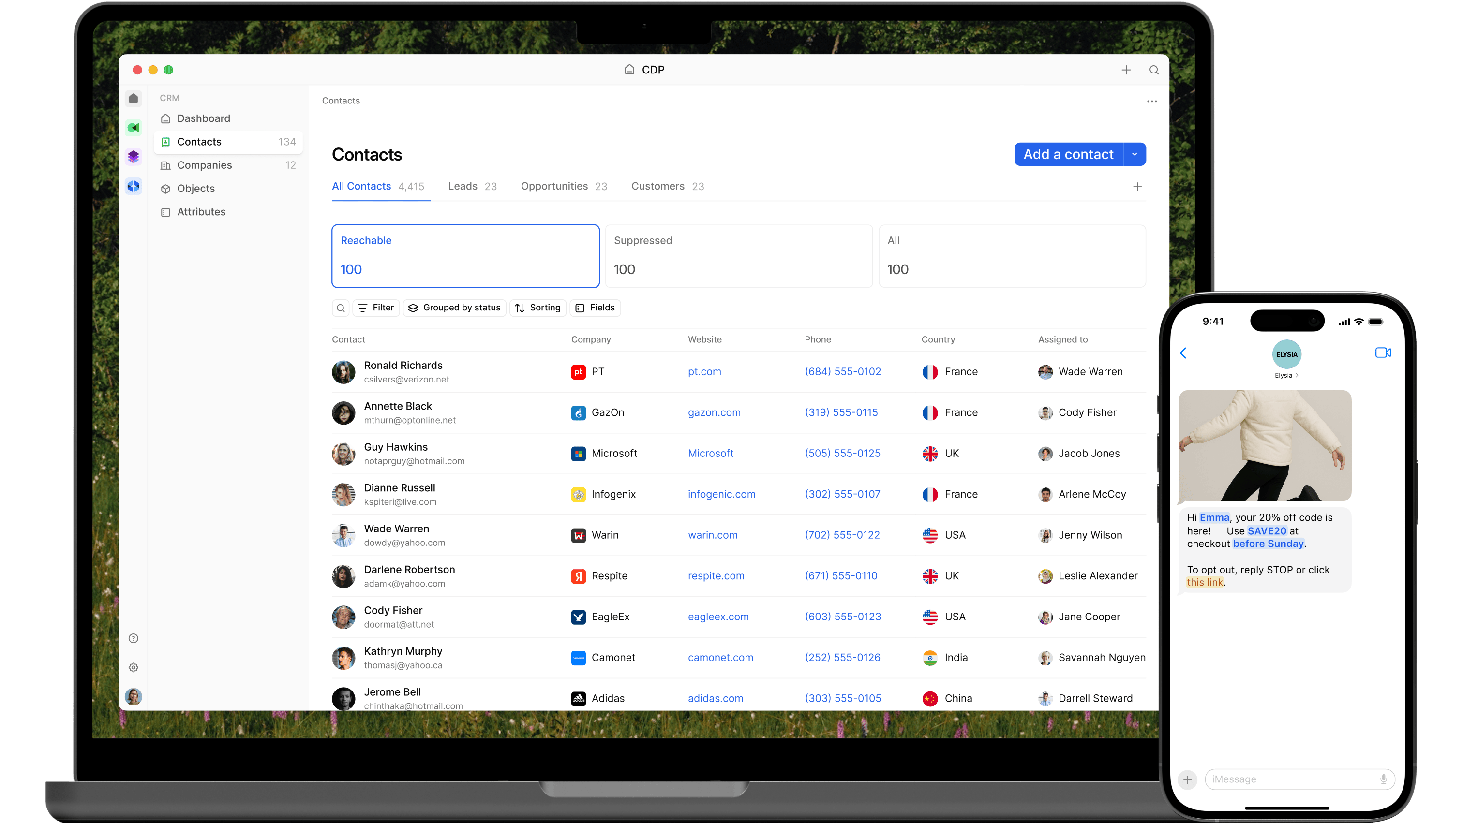The width and height of the screenshot is (1463, 823).
Task: Open the Sorting options
Action: tap(538, 308)
